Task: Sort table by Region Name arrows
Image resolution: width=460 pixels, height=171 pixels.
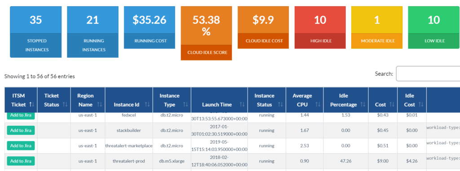Action: pos(99,104)
